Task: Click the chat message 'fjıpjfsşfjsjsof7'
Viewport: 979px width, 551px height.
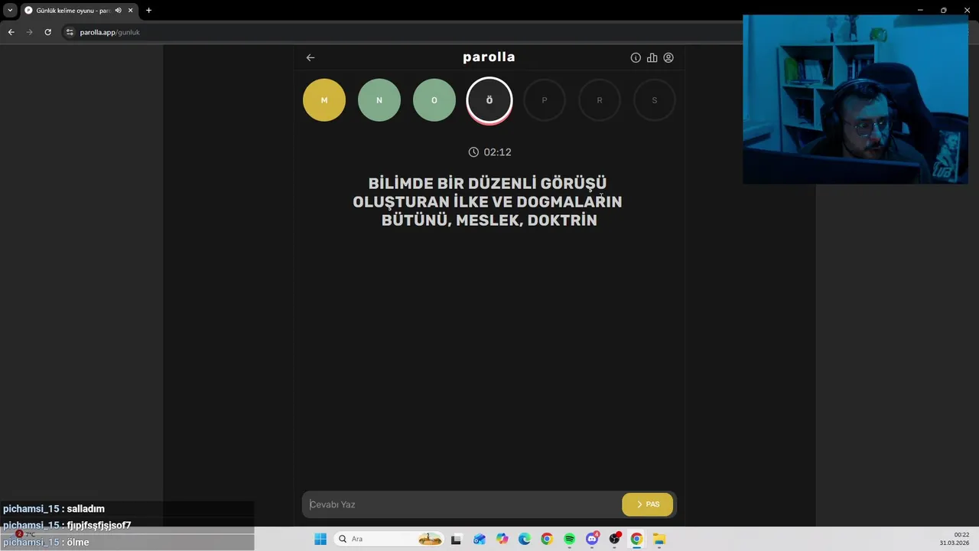Action: pyautogui.click(x=99, y=525)
